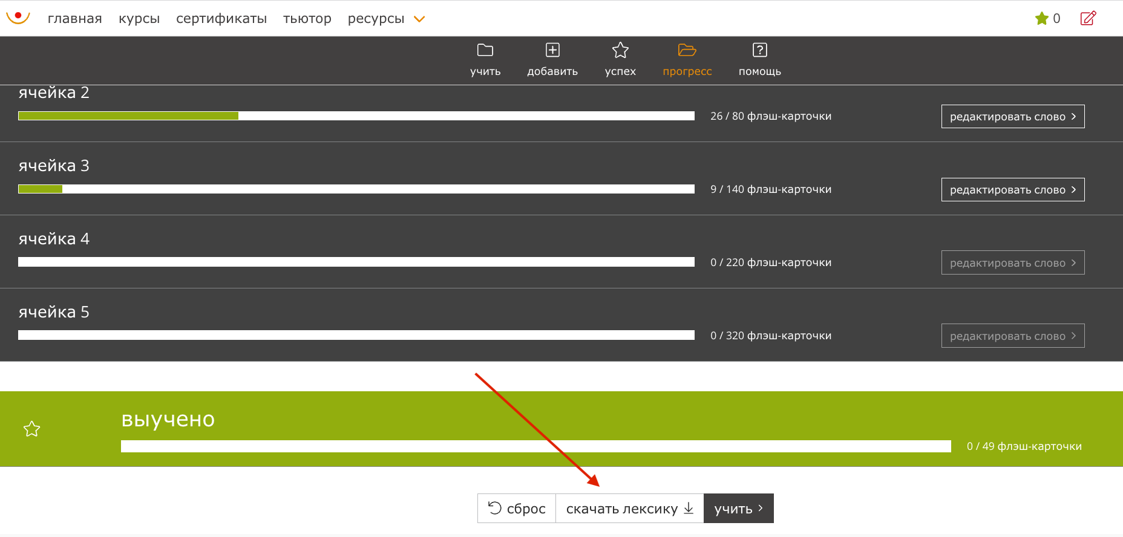The width and height of the screenshot is (1123, 537).
Task: Open the ресурсы menu
Action: (376, 19)
